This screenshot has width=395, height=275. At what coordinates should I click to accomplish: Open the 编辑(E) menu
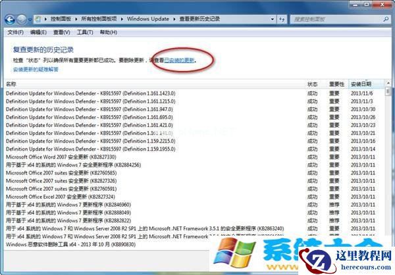click(39, 32)
